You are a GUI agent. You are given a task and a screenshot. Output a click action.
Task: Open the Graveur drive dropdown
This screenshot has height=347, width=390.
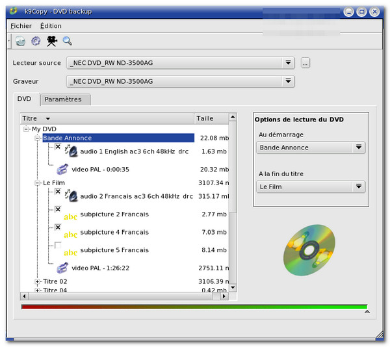[x=288, y=81]
